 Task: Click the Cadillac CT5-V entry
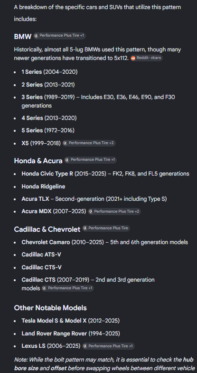42,267
